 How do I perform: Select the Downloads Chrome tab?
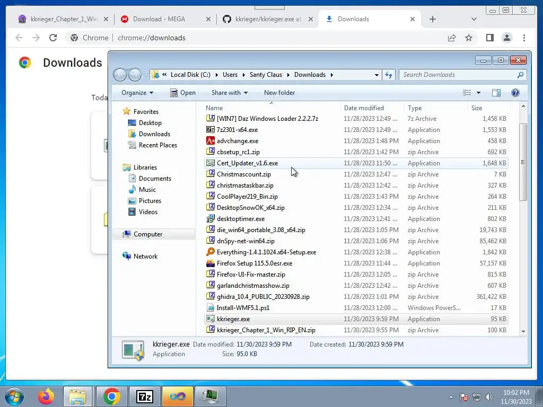369,19
